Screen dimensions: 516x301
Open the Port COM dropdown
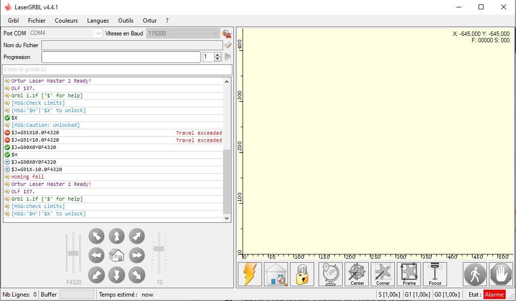click(98, 33)
